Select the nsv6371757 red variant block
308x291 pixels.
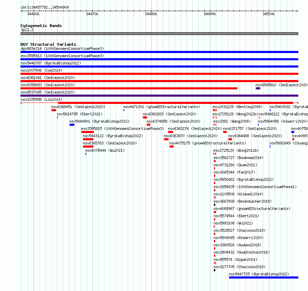(225, 132)
